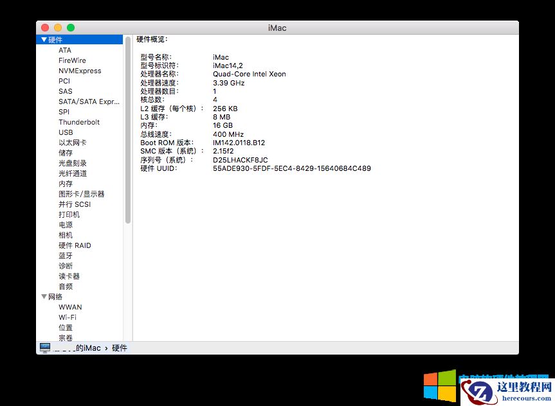This screenshot has width=555, height=406.
Task: Collapse the 网络 section triangle
Action: tap(44, 296)
